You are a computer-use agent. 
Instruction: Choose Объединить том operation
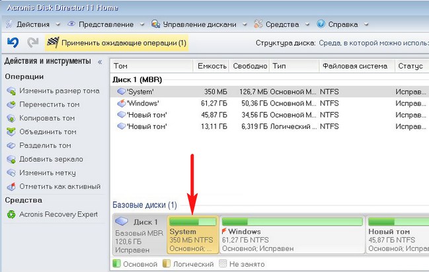pos(48,132)
